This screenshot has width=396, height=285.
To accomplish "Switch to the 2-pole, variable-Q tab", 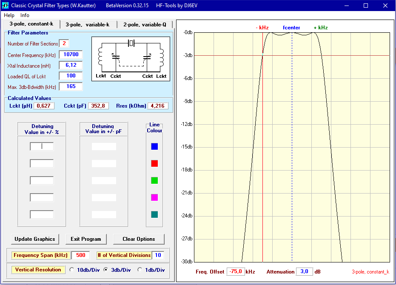I will [x=145, y=25].
